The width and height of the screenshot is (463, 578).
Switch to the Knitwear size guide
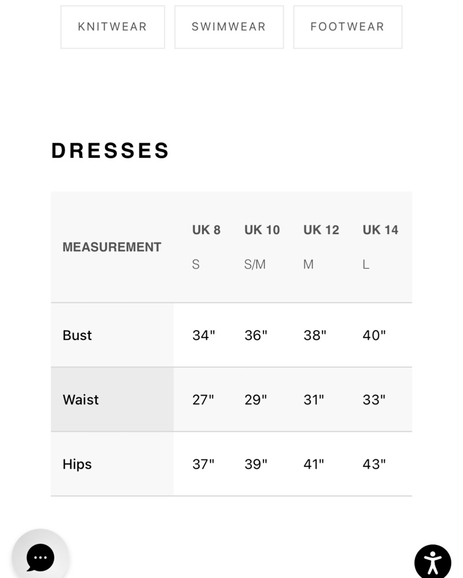click(x=113, y=27)
